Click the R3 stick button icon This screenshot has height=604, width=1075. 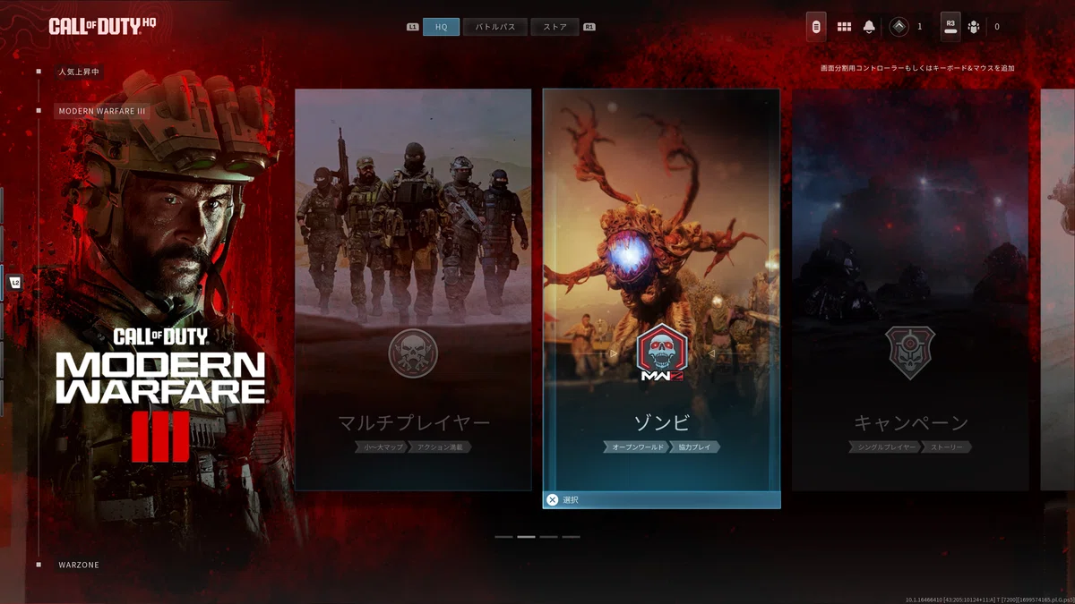click(950, 27)
